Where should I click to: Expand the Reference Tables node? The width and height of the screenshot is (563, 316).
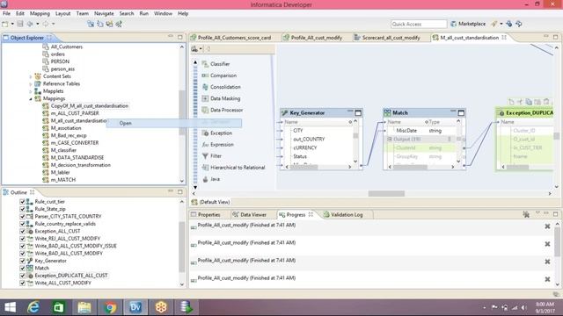point(31,84)
